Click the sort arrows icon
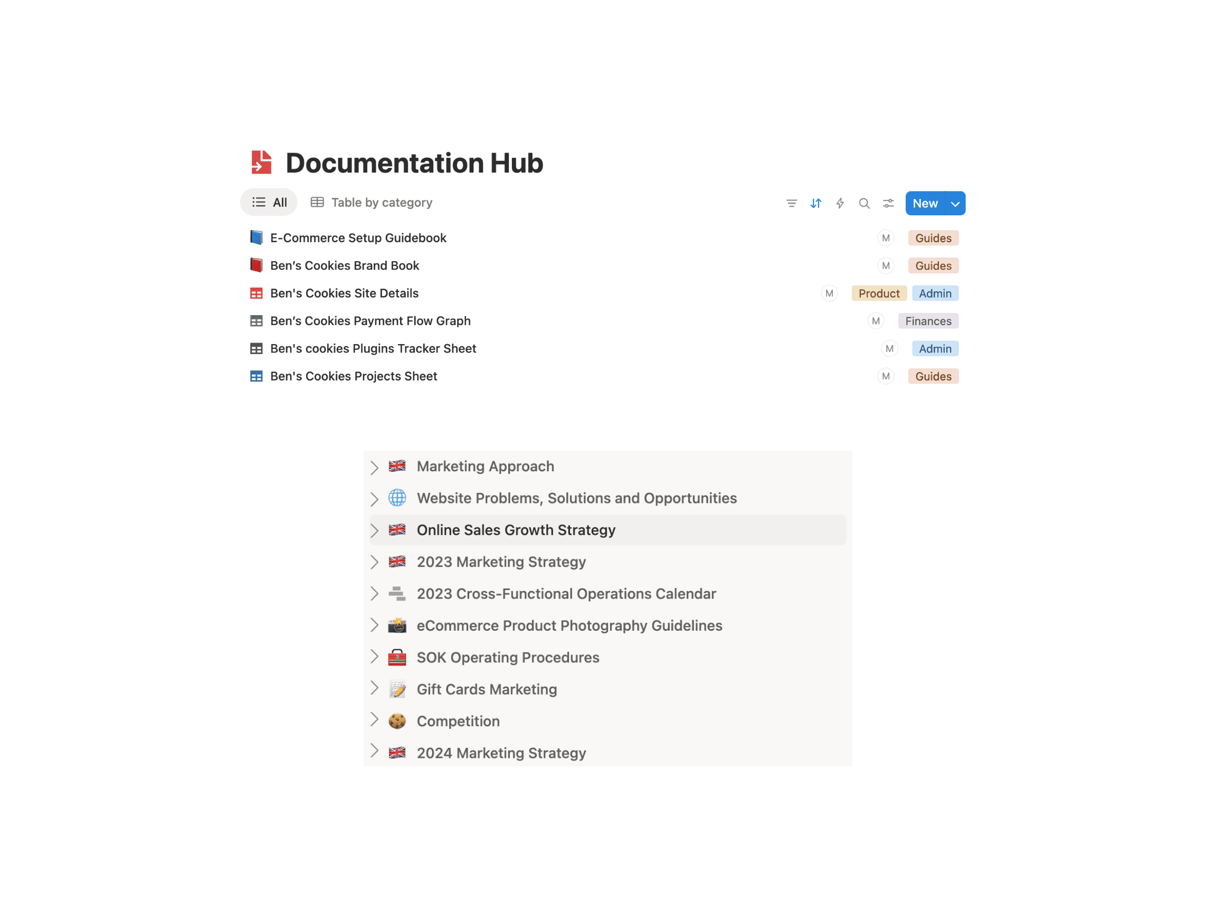 point(815,203)
